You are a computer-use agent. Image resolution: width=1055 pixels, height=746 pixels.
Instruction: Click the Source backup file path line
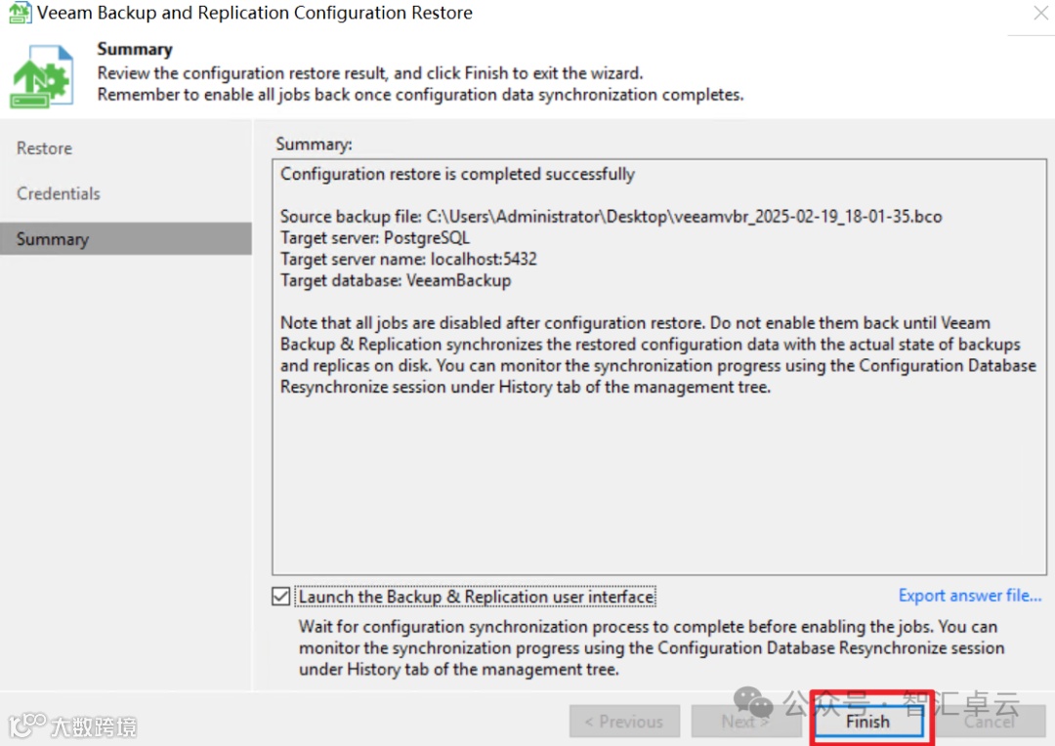point(611,217)
